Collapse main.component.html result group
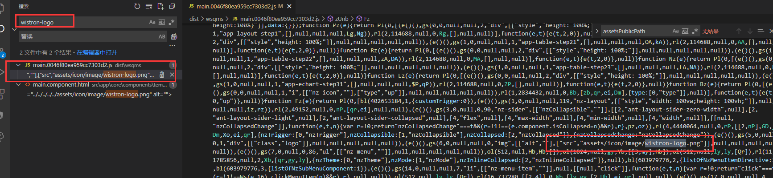 click(x=18, y=84)
